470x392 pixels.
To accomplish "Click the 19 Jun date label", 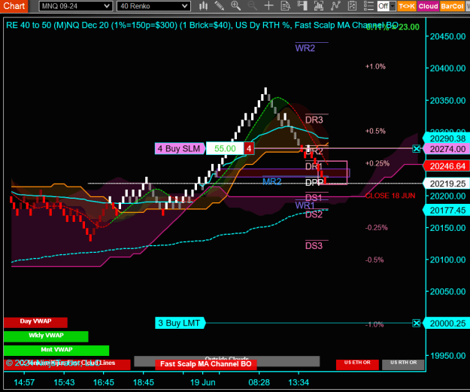I will (x=202, y=382).
